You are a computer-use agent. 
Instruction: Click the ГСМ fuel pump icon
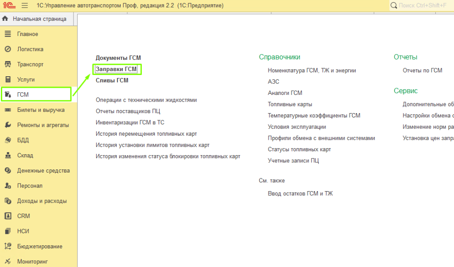pyautogui.click(x=8, y=94)
